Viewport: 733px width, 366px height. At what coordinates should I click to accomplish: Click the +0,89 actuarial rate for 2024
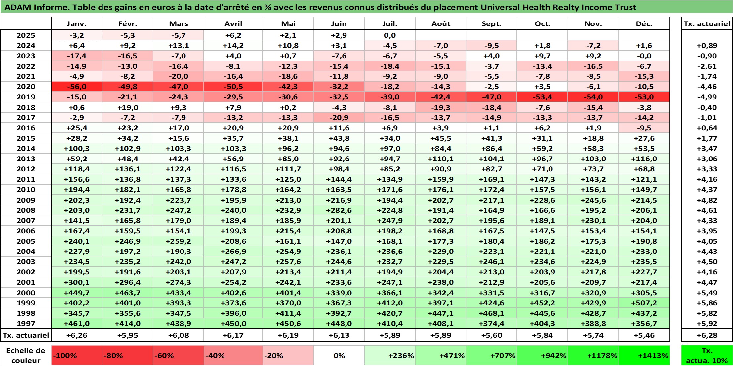click(707, 46)
